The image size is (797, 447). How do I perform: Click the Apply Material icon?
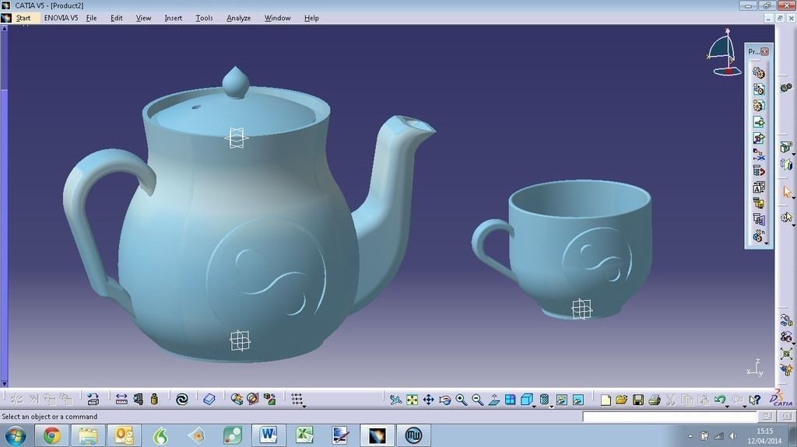(209, 399)
